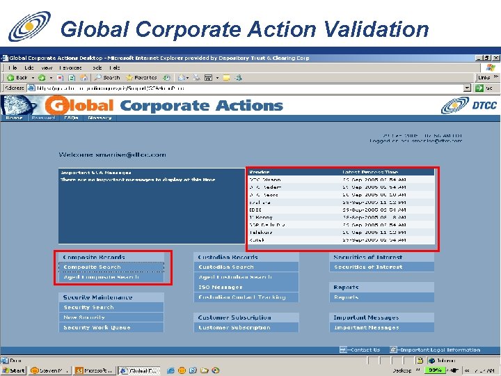Viewport: 501px width, 376px height.
Task: Open Composite Search link
Action: click(x=111, y=267)
